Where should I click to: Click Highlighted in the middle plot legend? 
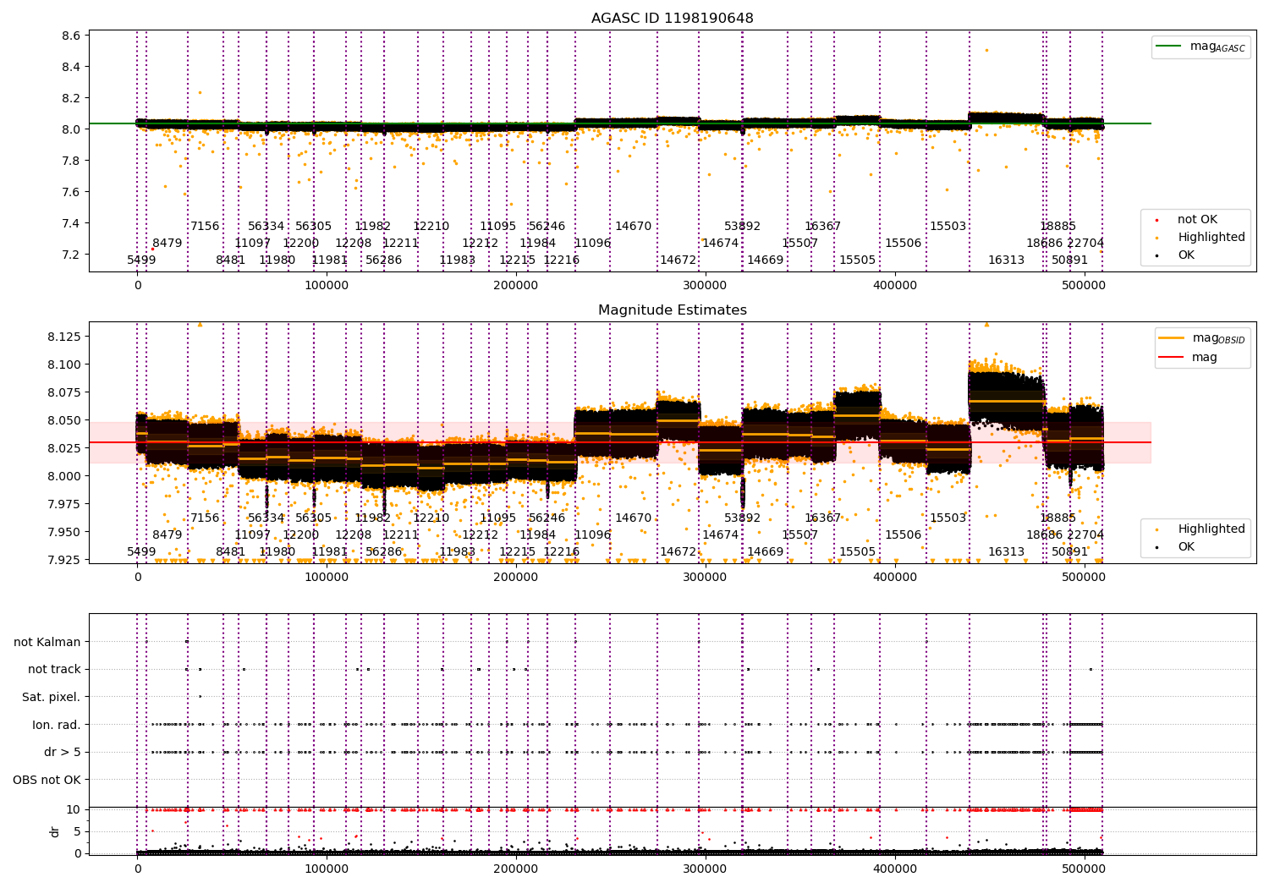point(1211,529)
